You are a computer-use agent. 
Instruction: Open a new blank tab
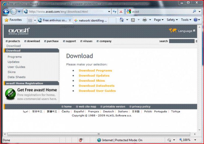(112, 21)
